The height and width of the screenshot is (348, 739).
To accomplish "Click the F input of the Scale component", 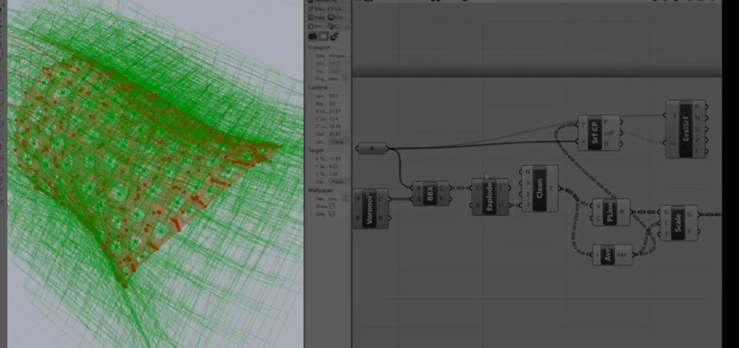I will [667, 233].
